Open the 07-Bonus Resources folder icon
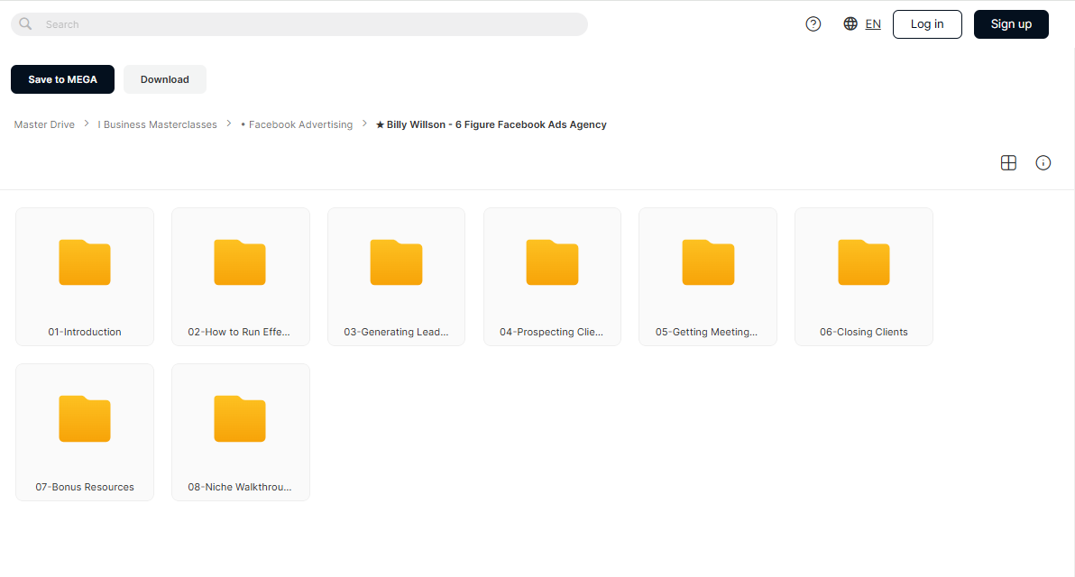The height and width of the screenshot is (577, 1075). tap(85, 418)
